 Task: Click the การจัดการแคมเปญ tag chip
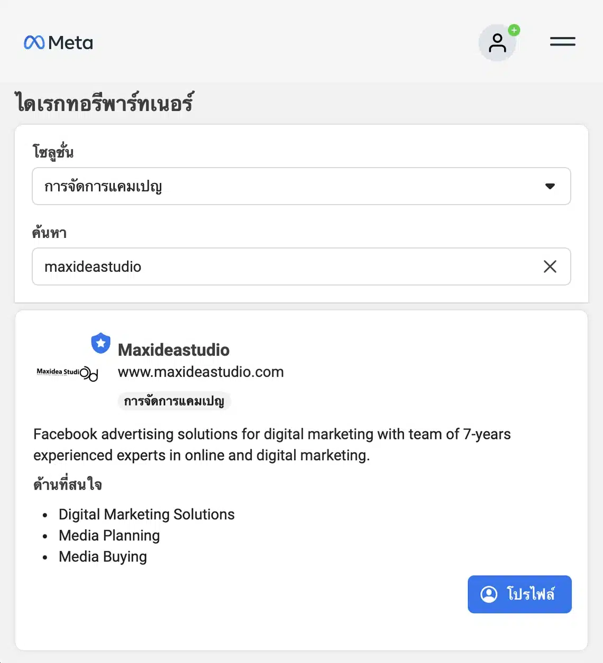(x=174, y=401)
